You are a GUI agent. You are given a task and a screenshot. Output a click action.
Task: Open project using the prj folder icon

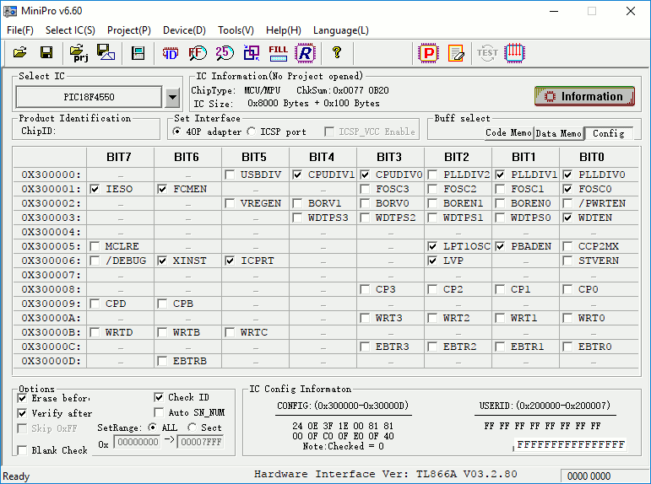pyautogui.click(x=79, y=52)
